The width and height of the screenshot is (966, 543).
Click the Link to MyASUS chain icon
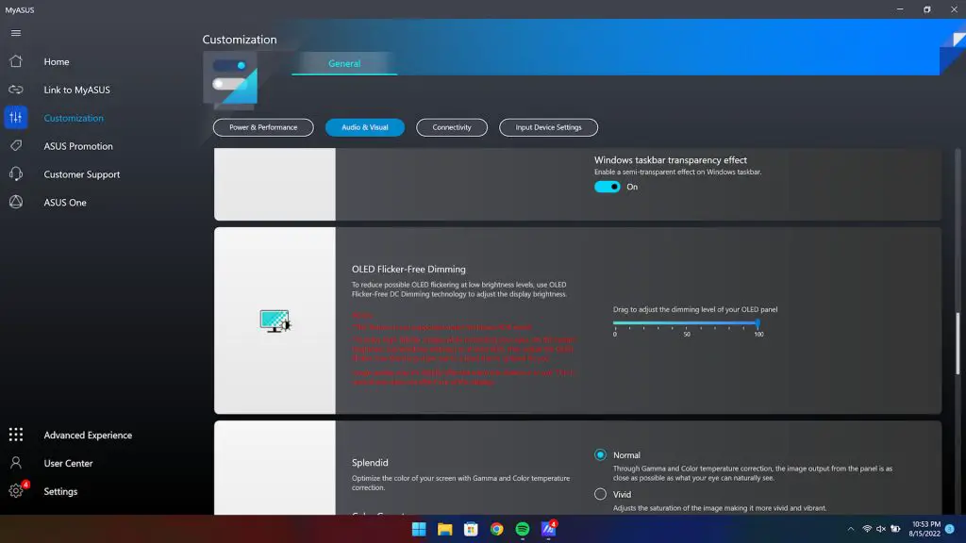pyautogui.click(x=16, y=90)
